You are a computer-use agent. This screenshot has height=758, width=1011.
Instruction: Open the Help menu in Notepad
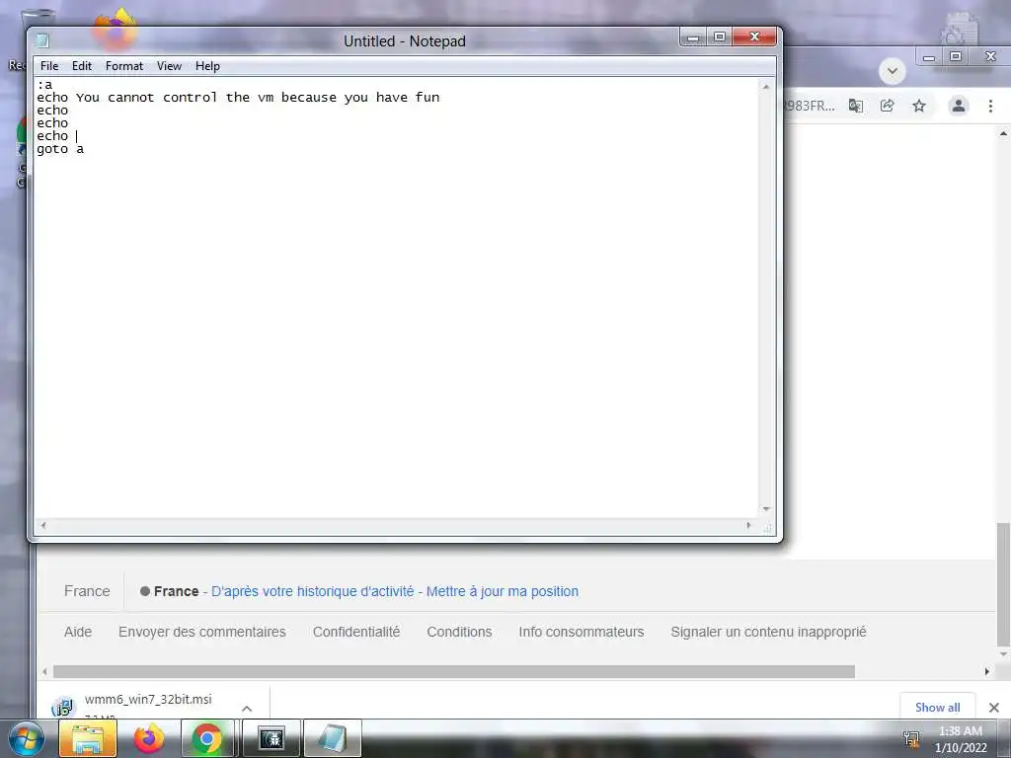pos(207,66)
